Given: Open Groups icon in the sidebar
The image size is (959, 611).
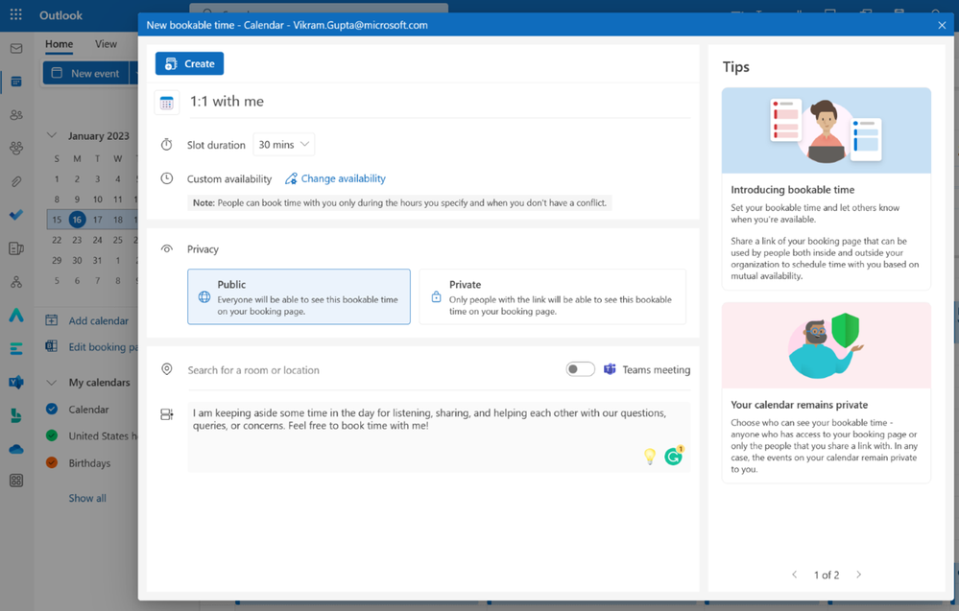Looking at the screenshot, I should coord(16,148).
